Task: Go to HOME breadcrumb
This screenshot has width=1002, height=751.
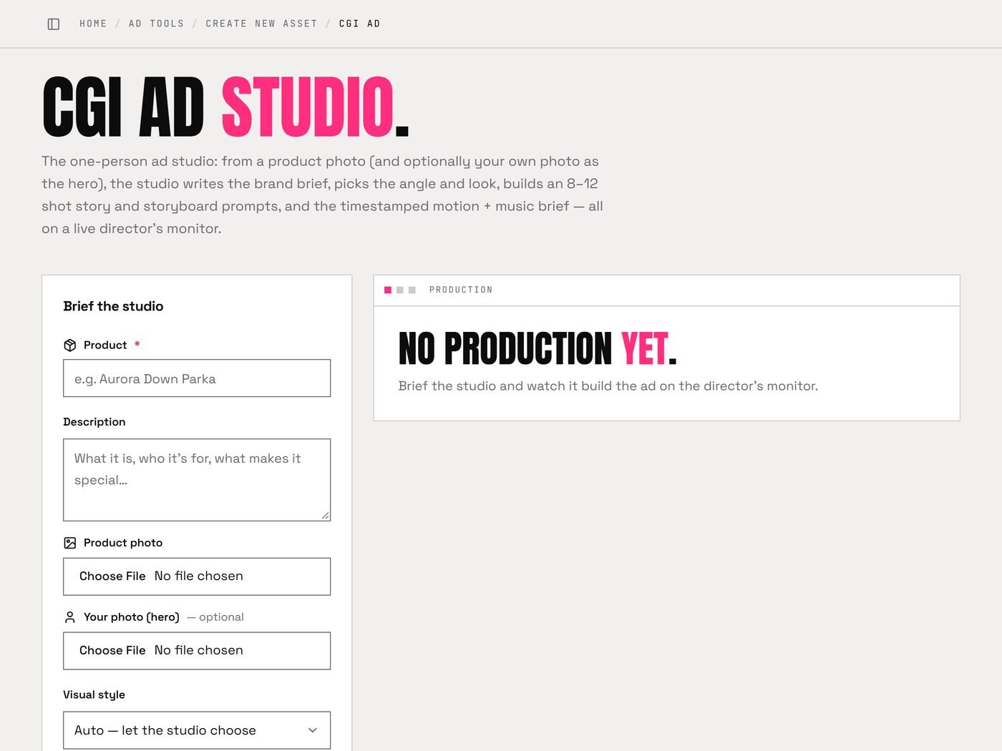Action: (93, 24)
